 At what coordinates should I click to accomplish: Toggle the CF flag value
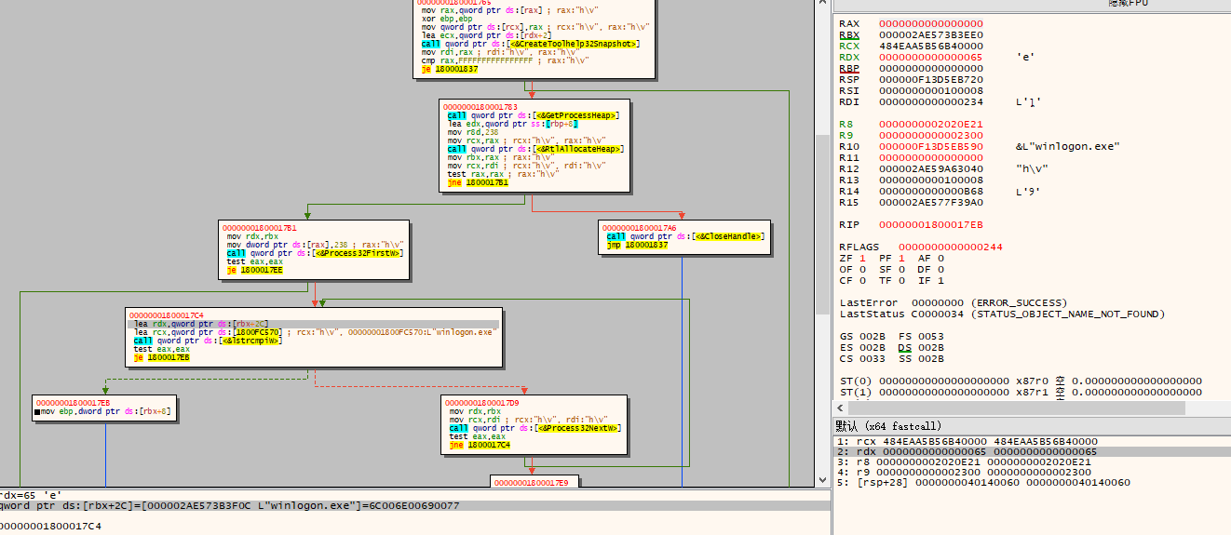coord(861,280)
